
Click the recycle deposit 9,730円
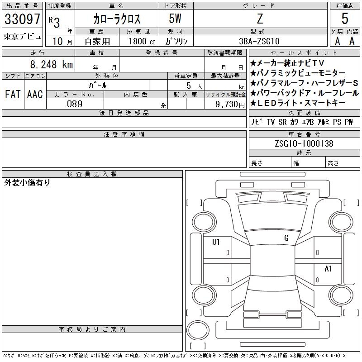pyautogui.click(x=230, y=105)
